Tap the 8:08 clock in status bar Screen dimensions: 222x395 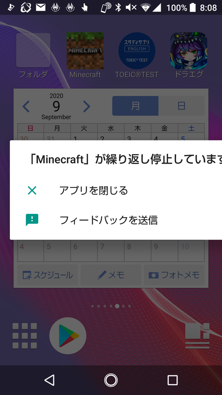point(208,8)
